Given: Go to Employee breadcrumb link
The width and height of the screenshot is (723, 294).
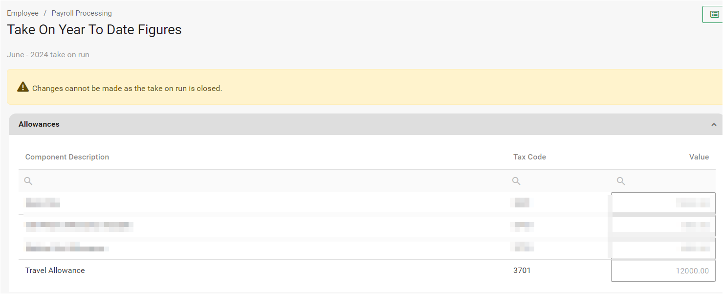Looking at the screenshot, I should click(22, 13).
